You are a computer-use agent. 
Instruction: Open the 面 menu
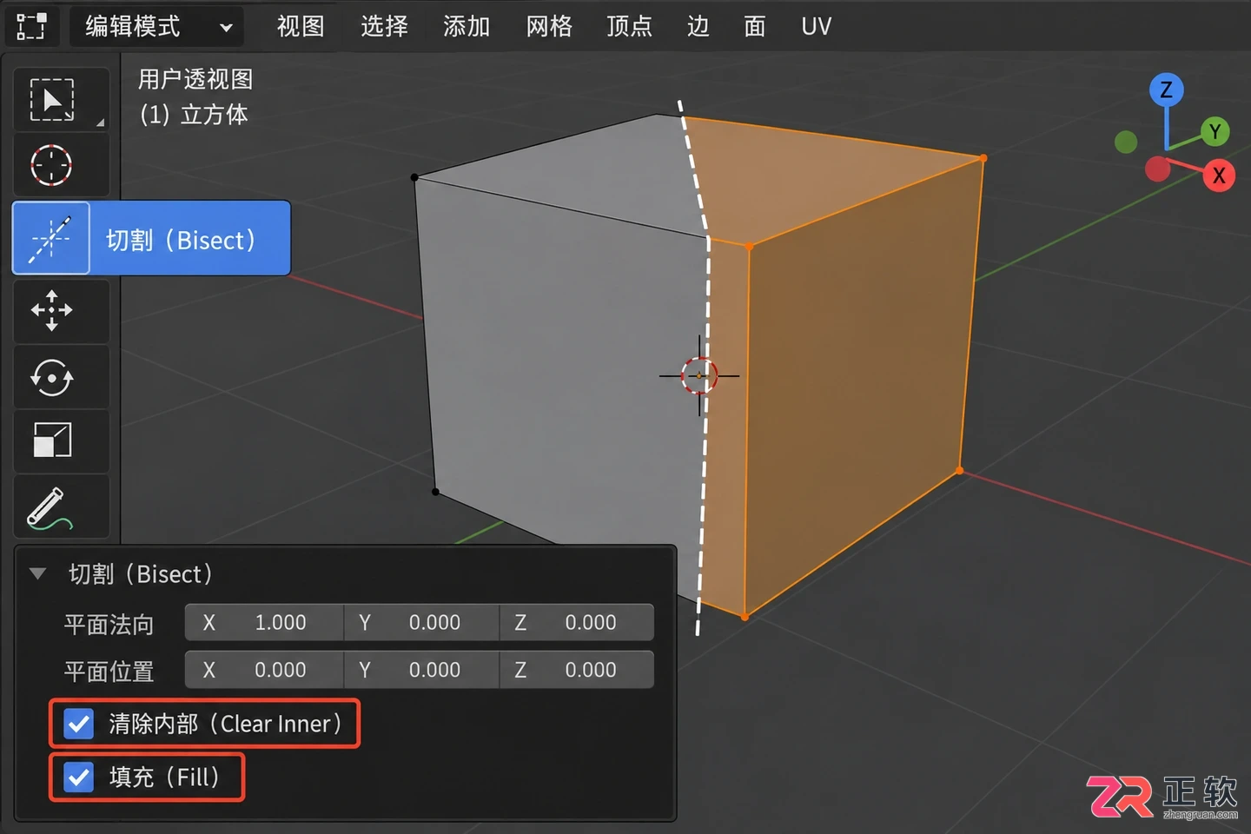[x=755, y=26]
